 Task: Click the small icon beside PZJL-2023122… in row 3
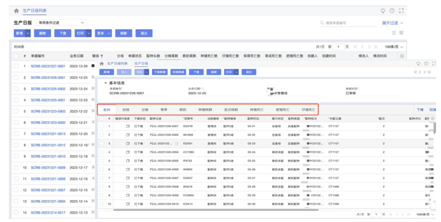[x=177, y=143]
